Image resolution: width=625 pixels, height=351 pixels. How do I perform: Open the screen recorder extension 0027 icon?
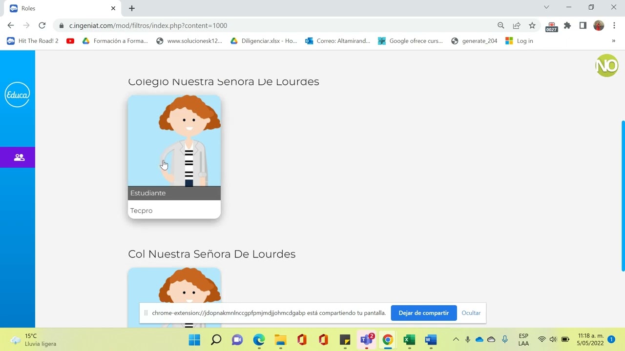(x=552, y=26)
